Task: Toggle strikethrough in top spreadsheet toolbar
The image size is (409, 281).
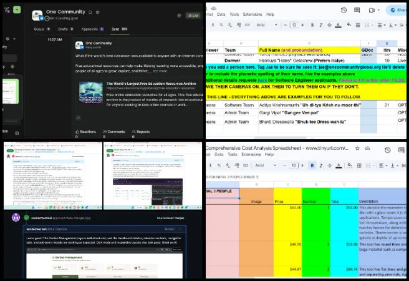Action: 329,25
